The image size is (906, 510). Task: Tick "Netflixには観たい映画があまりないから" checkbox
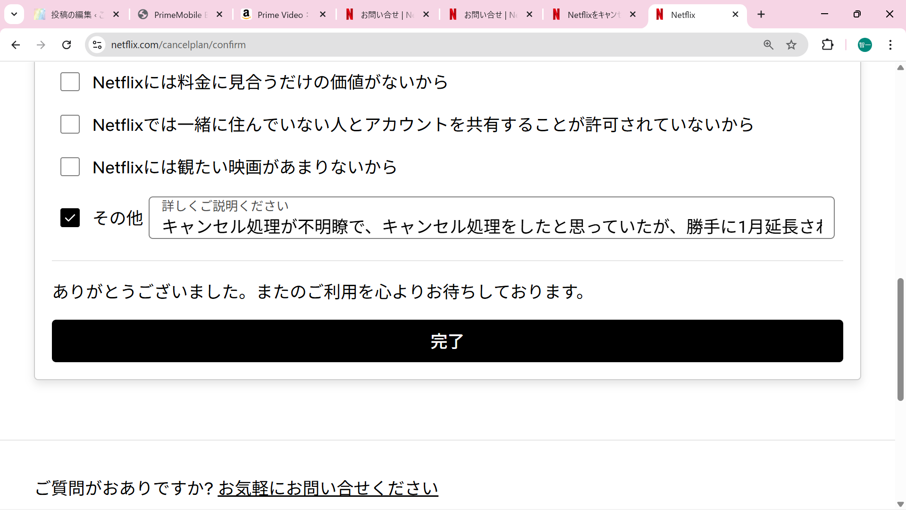coord(70,167)
